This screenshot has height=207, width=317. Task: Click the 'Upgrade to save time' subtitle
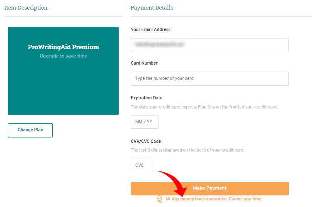(63, 56)
